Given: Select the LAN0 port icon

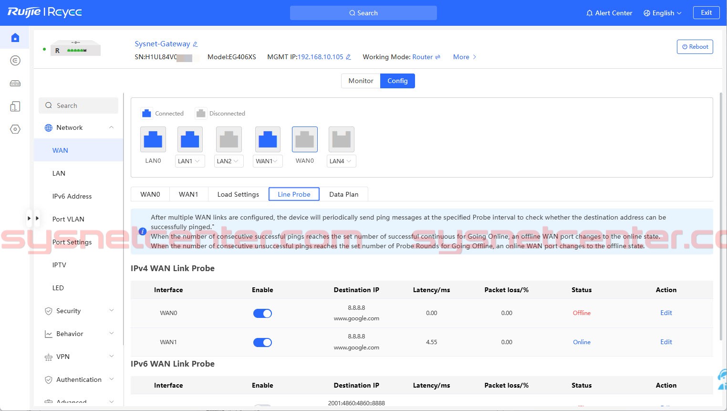Looking at the screenshot, I should (153, 139).
